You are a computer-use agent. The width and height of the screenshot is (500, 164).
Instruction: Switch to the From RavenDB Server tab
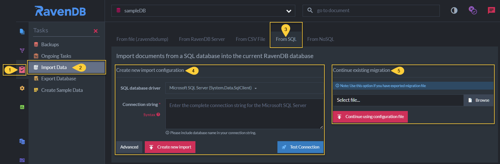click(202, 39)
